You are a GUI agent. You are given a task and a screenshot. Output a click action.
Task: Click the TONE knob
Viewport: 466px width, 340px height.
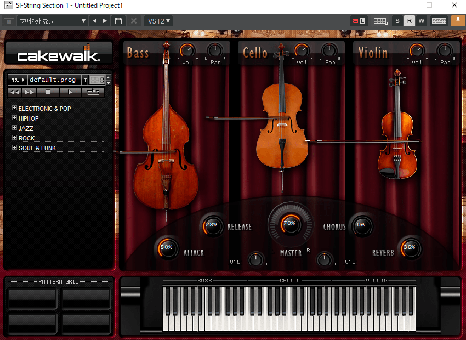tap(325, 259)
